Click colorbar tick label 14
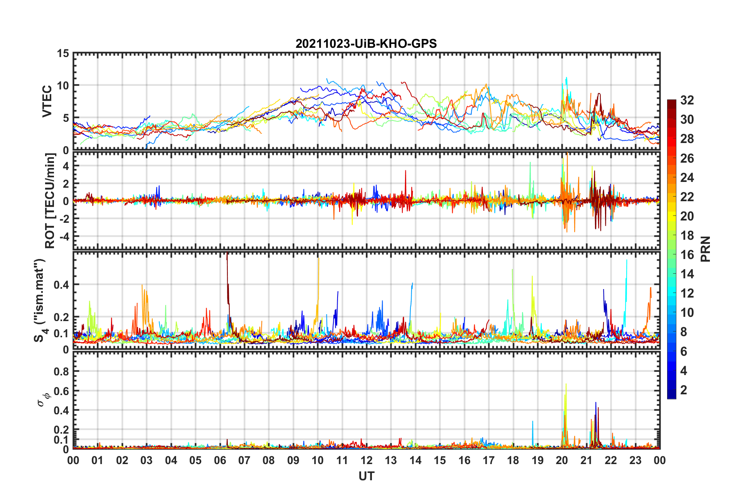This screenshot has width=733, height=498. 687,274
